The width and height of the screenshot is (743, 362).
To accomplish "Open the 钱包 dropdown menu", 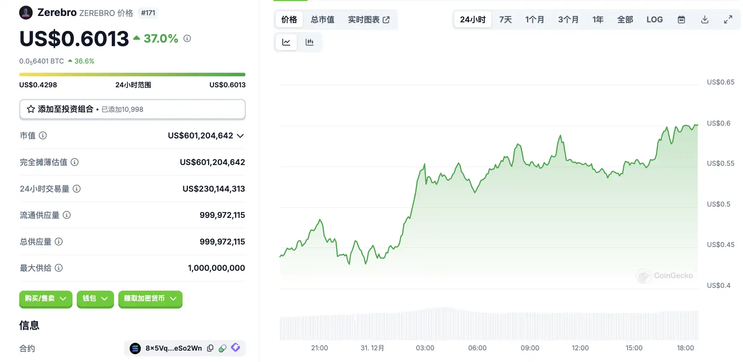I will [95, 298].
